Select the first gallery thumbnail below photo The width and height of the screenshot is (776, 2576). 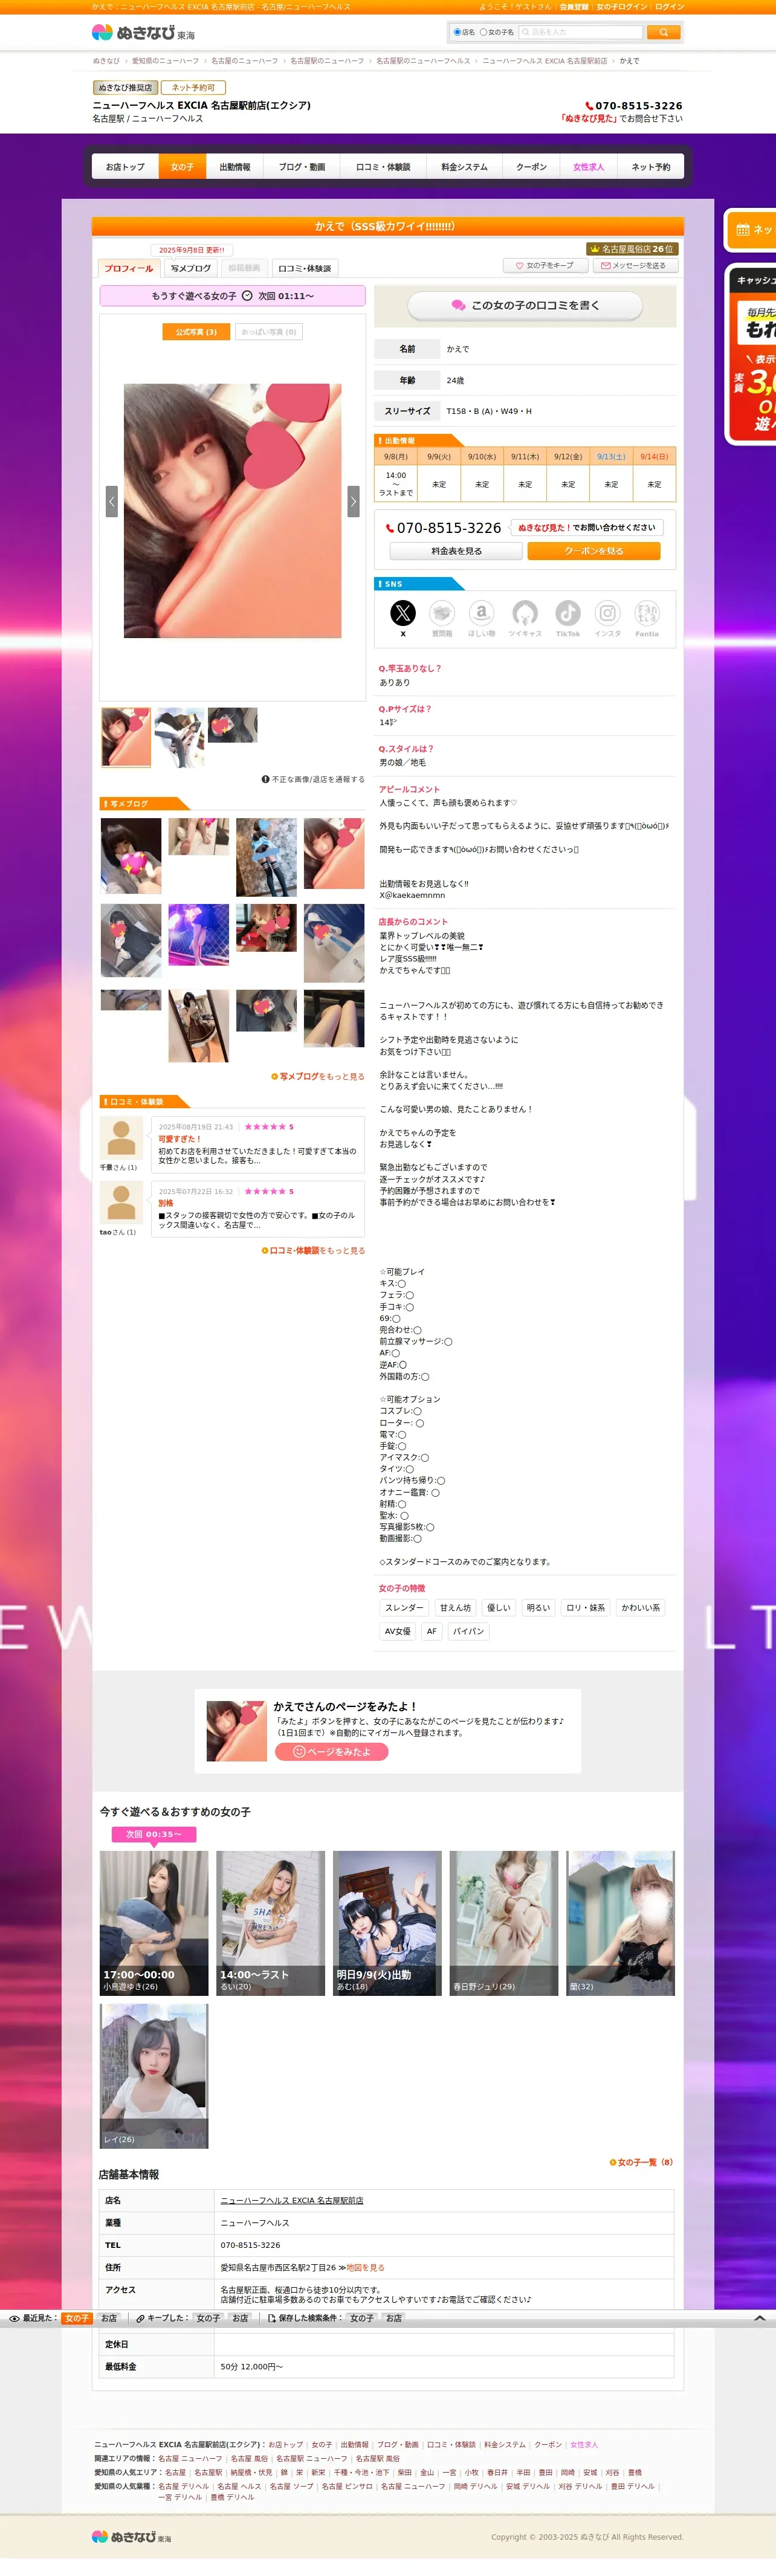click(x=126, y=737)
